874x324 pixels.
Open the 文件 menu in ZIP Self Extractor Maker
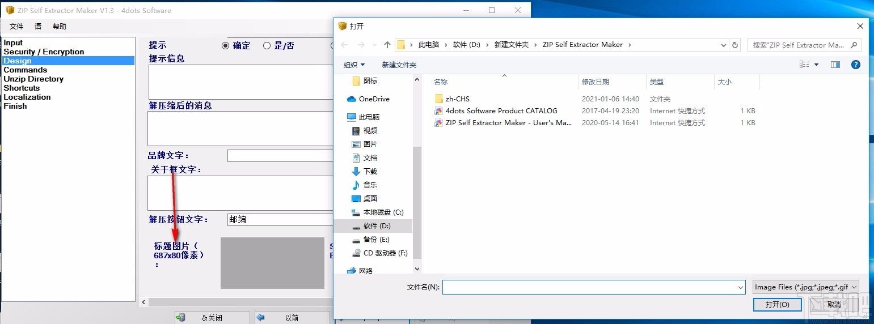[16, 27]
